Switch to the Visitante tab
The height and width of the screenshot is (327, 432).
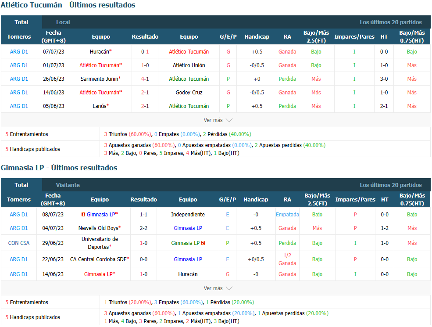click(x=68, y=185)
